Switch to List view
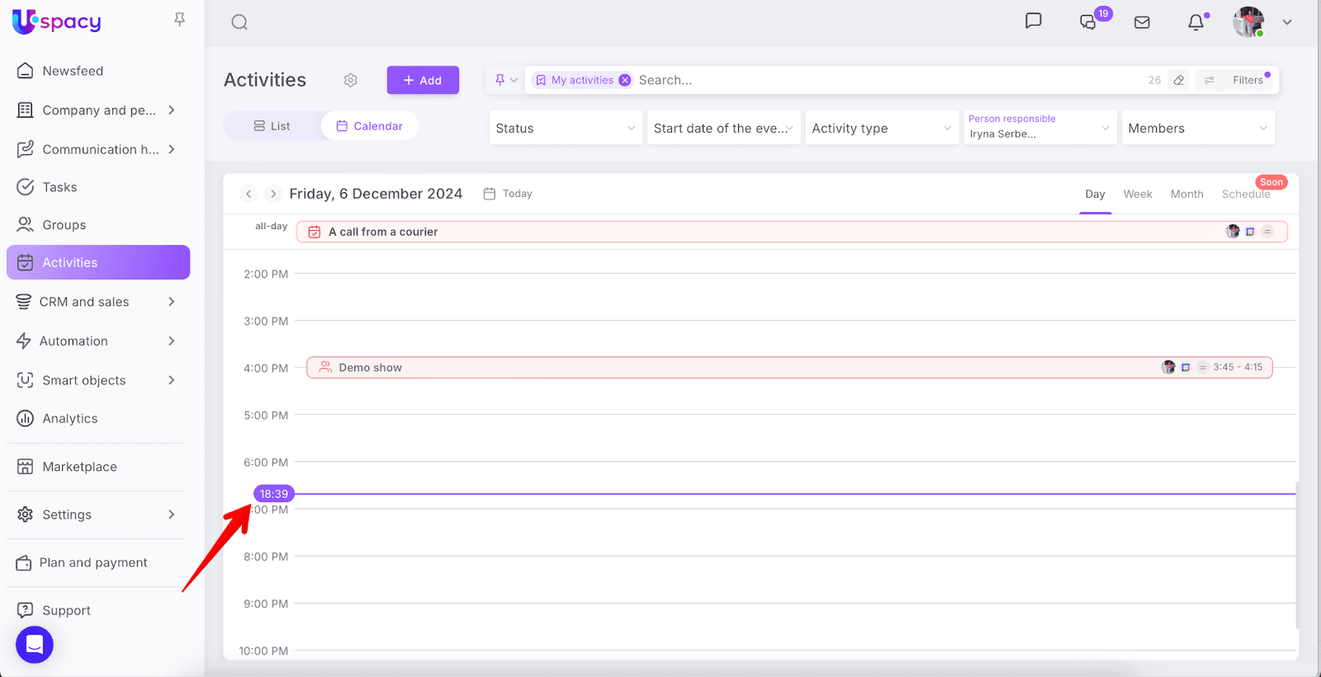This screenshot has width=1321, height=677. pyautogui.click(x=272, y=126)
